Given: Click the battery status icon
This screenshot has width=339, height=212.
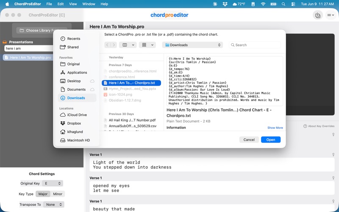Looking at the screenshot, I should pos(273,4).
